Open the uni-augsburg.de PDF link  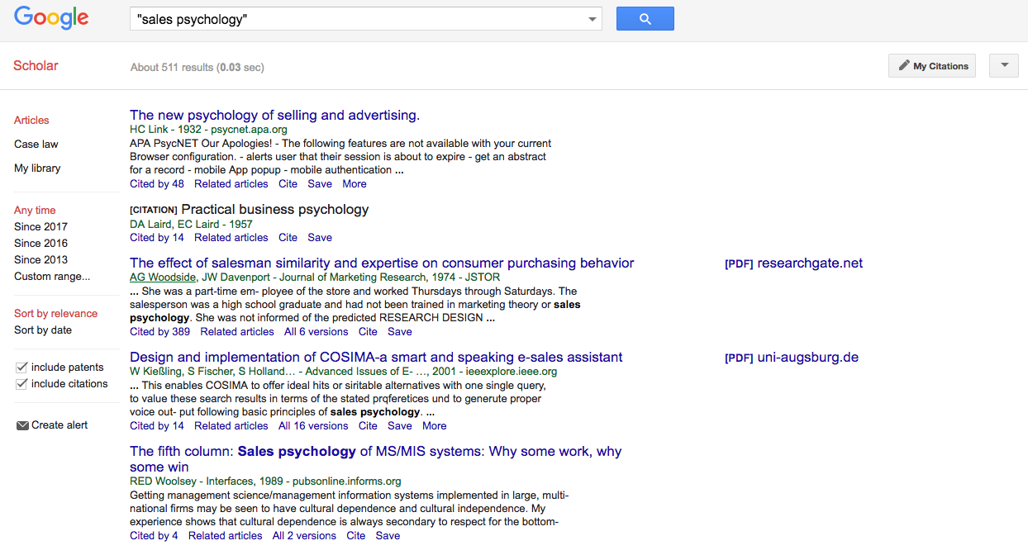pyautogui.click(x=792, y=358)
